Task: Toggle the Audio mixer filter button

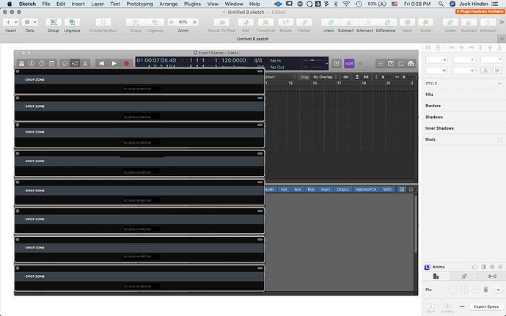Action: [x=269, y=189]
